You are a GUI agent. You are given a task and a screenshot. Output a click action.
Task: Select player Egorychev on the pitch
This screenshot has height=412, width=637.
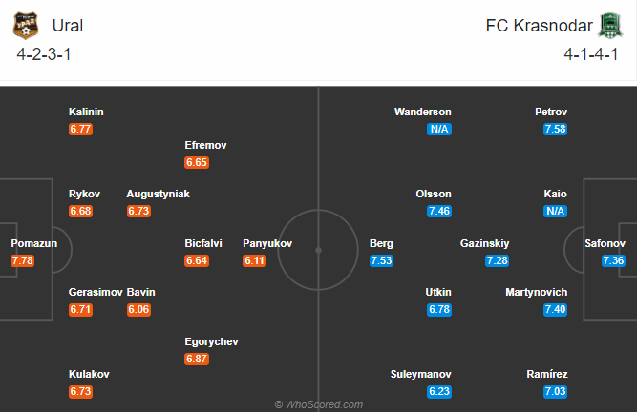(211, 341)
